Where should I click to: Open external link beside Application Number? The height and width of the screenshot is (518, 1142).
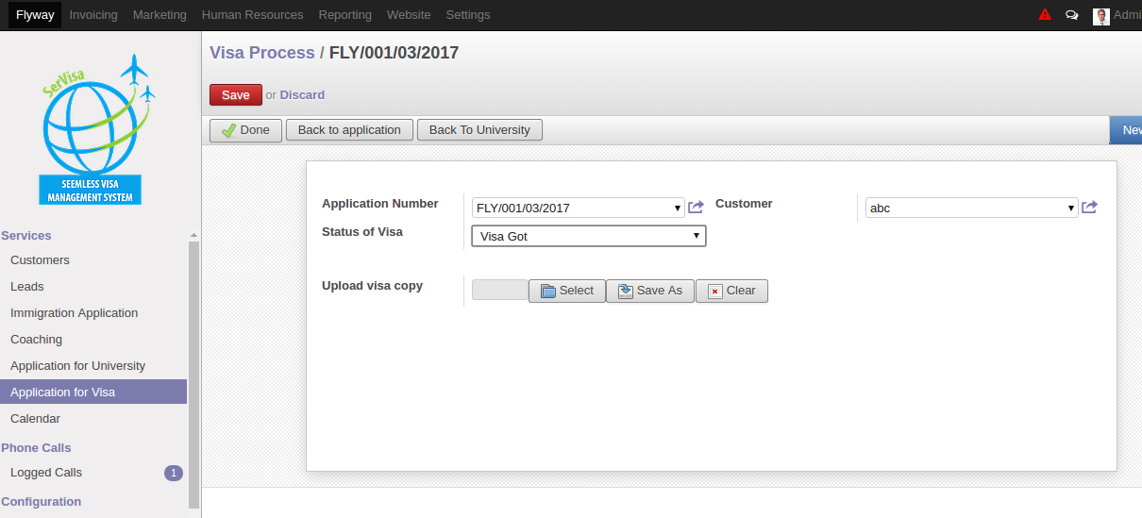coord(696,208)
